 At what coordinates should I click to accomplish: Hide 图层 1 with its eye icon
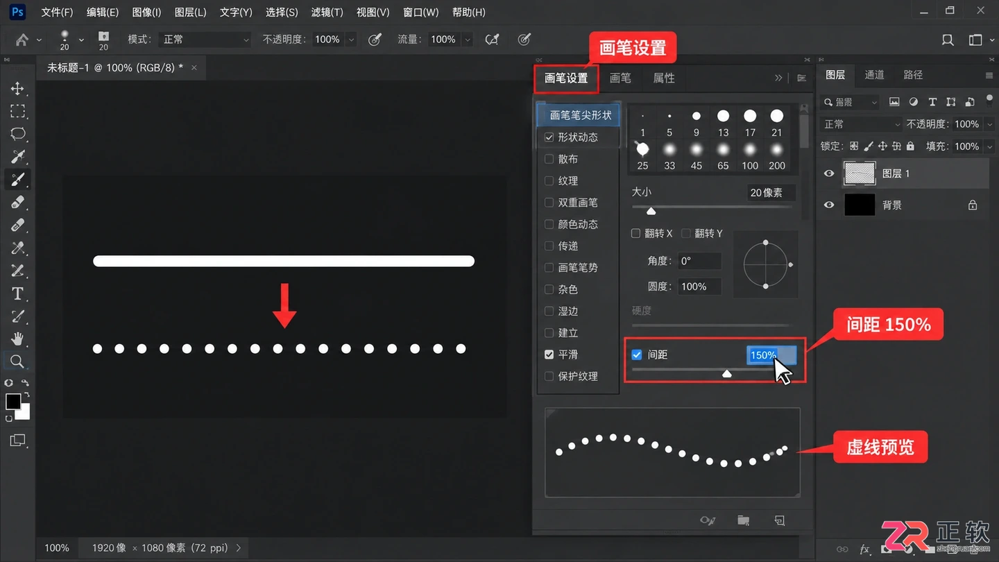point(828,173)
